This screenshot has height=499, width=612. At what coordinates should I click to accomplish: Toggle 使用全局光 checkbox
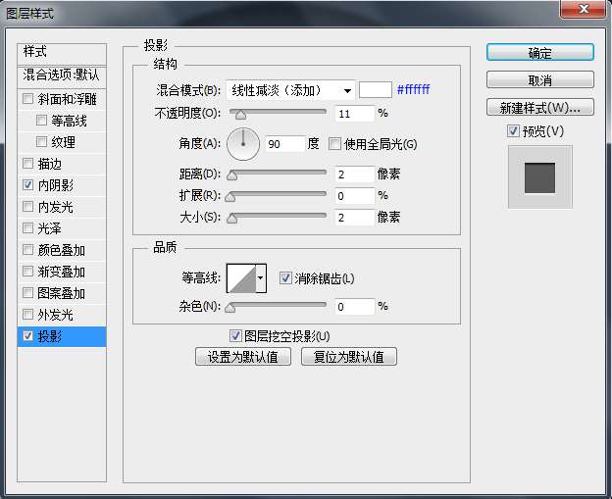tap(334, 144)
